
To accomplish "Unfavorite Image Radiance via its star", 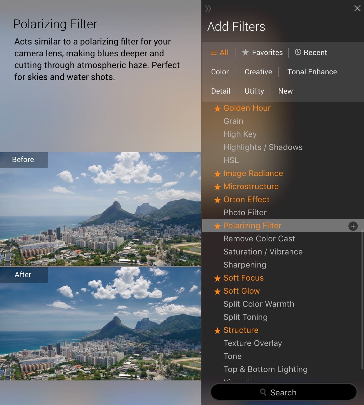I will point(217,174).
